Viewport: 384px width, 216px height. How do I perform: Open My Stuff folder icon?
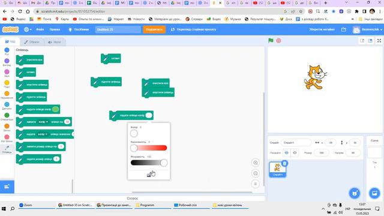(x=344, y=29)
